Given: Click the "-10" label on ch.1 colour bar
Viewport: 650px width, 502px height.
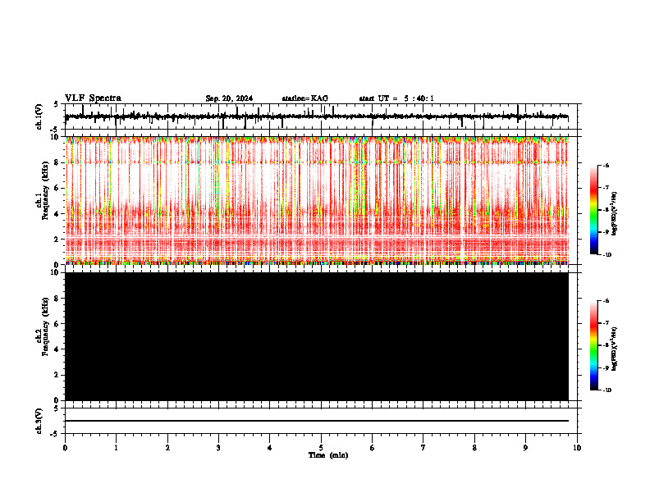Looking at the screenshot, I should pos(607,254).
